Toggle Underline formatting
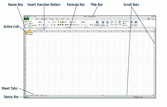The height and width of the screenshot is (107, 167). (43, 25)
